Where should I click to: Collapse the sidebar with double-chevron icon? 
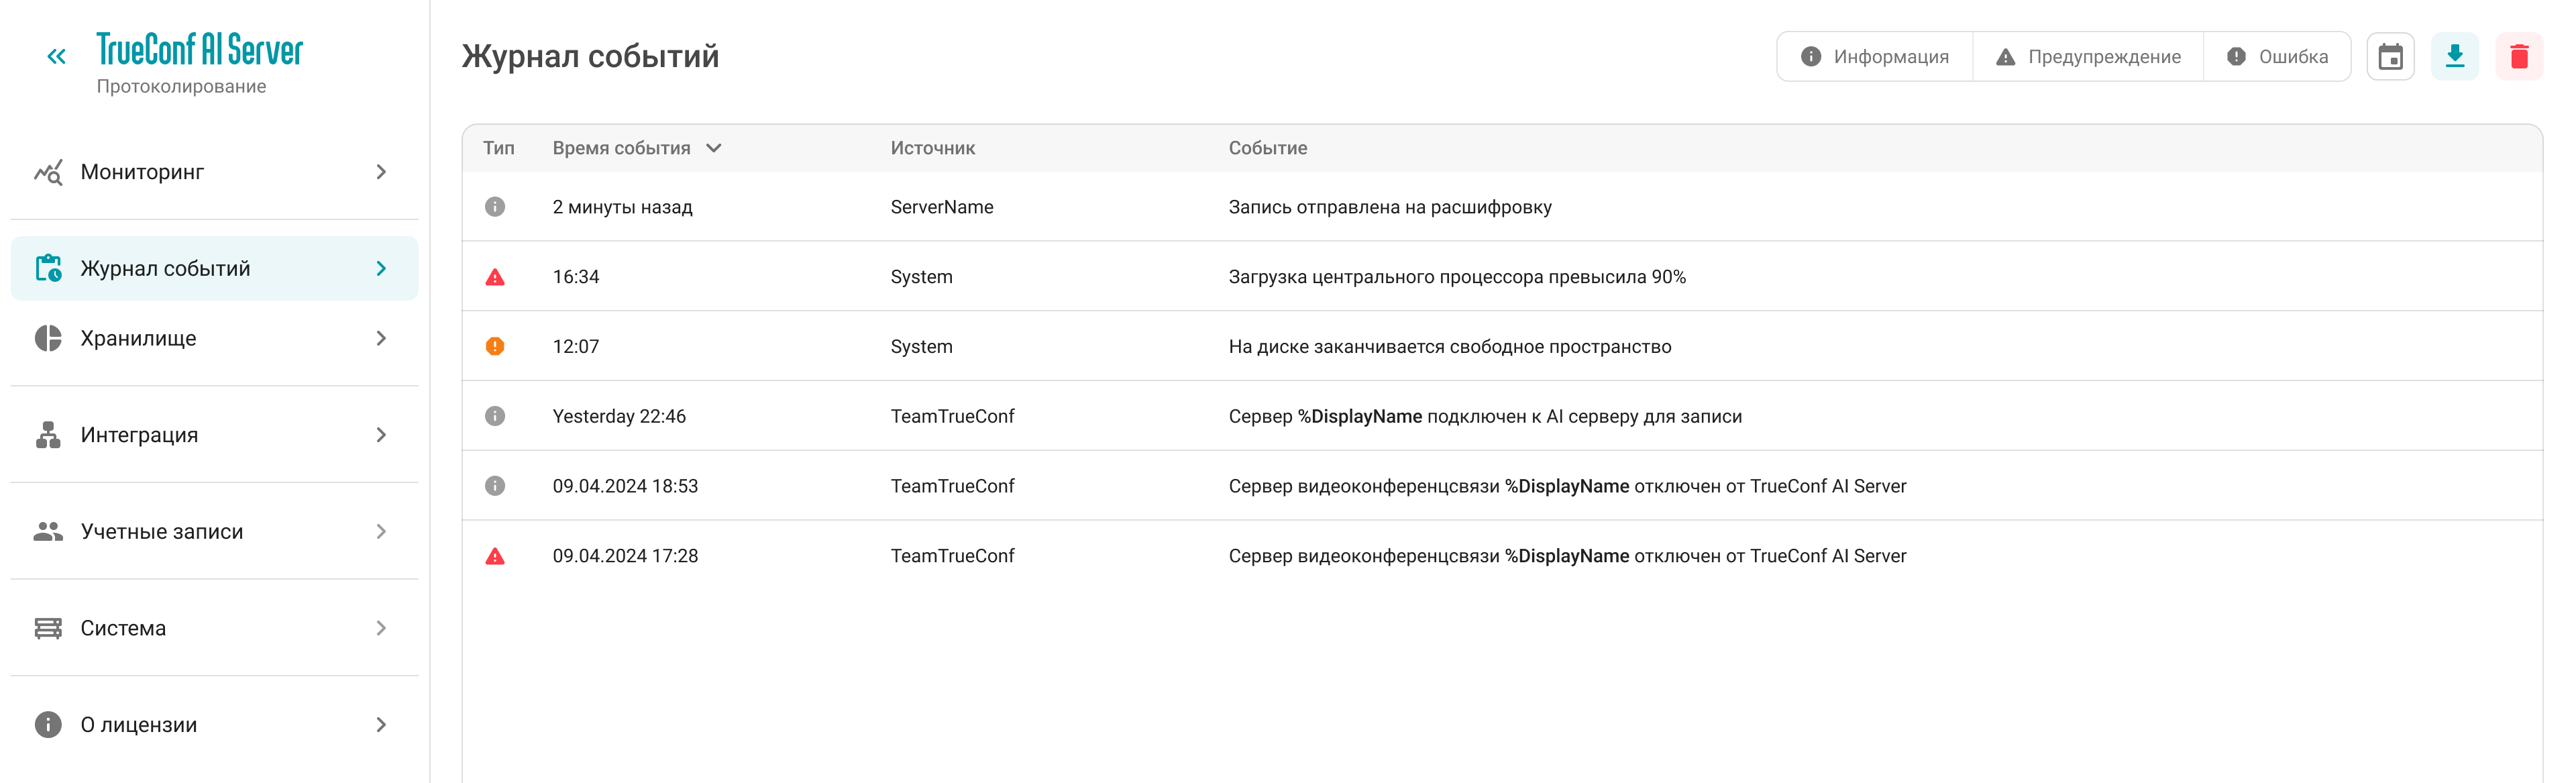56,57
